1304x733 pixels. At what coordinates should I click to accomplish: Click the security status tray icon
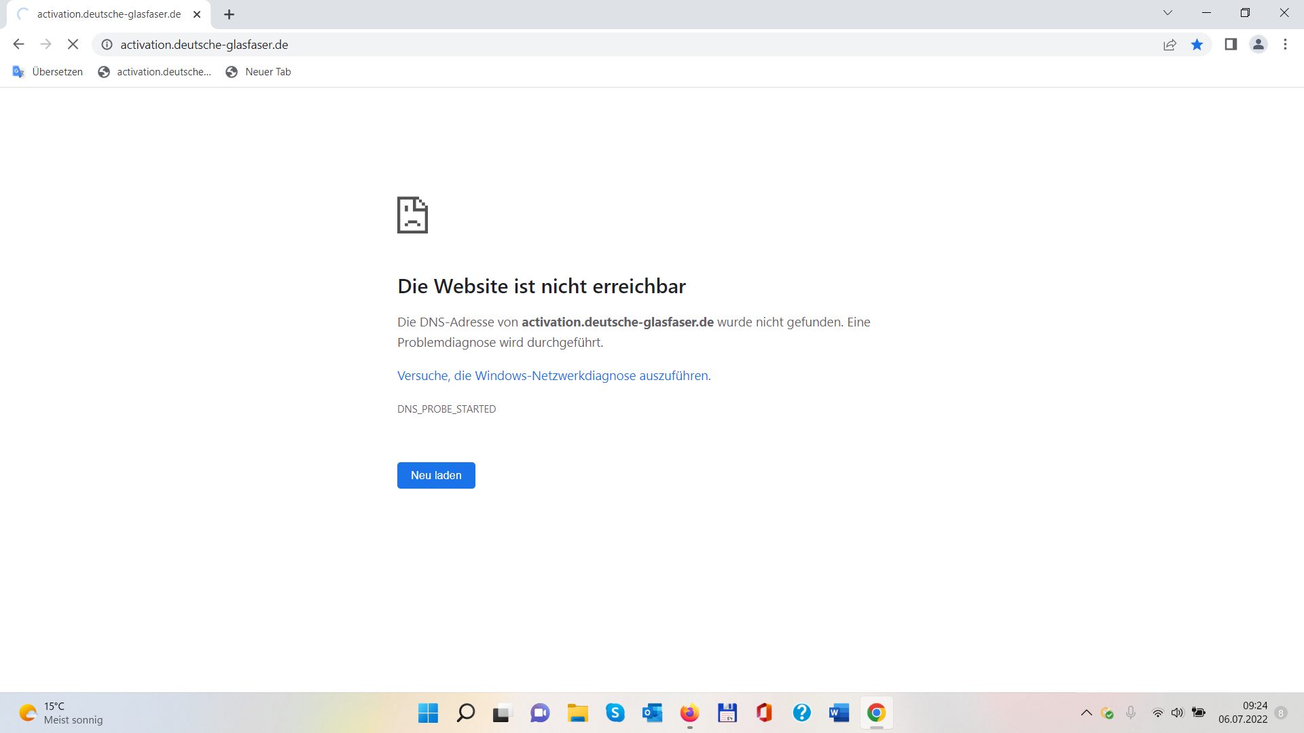coord(1107,713)
